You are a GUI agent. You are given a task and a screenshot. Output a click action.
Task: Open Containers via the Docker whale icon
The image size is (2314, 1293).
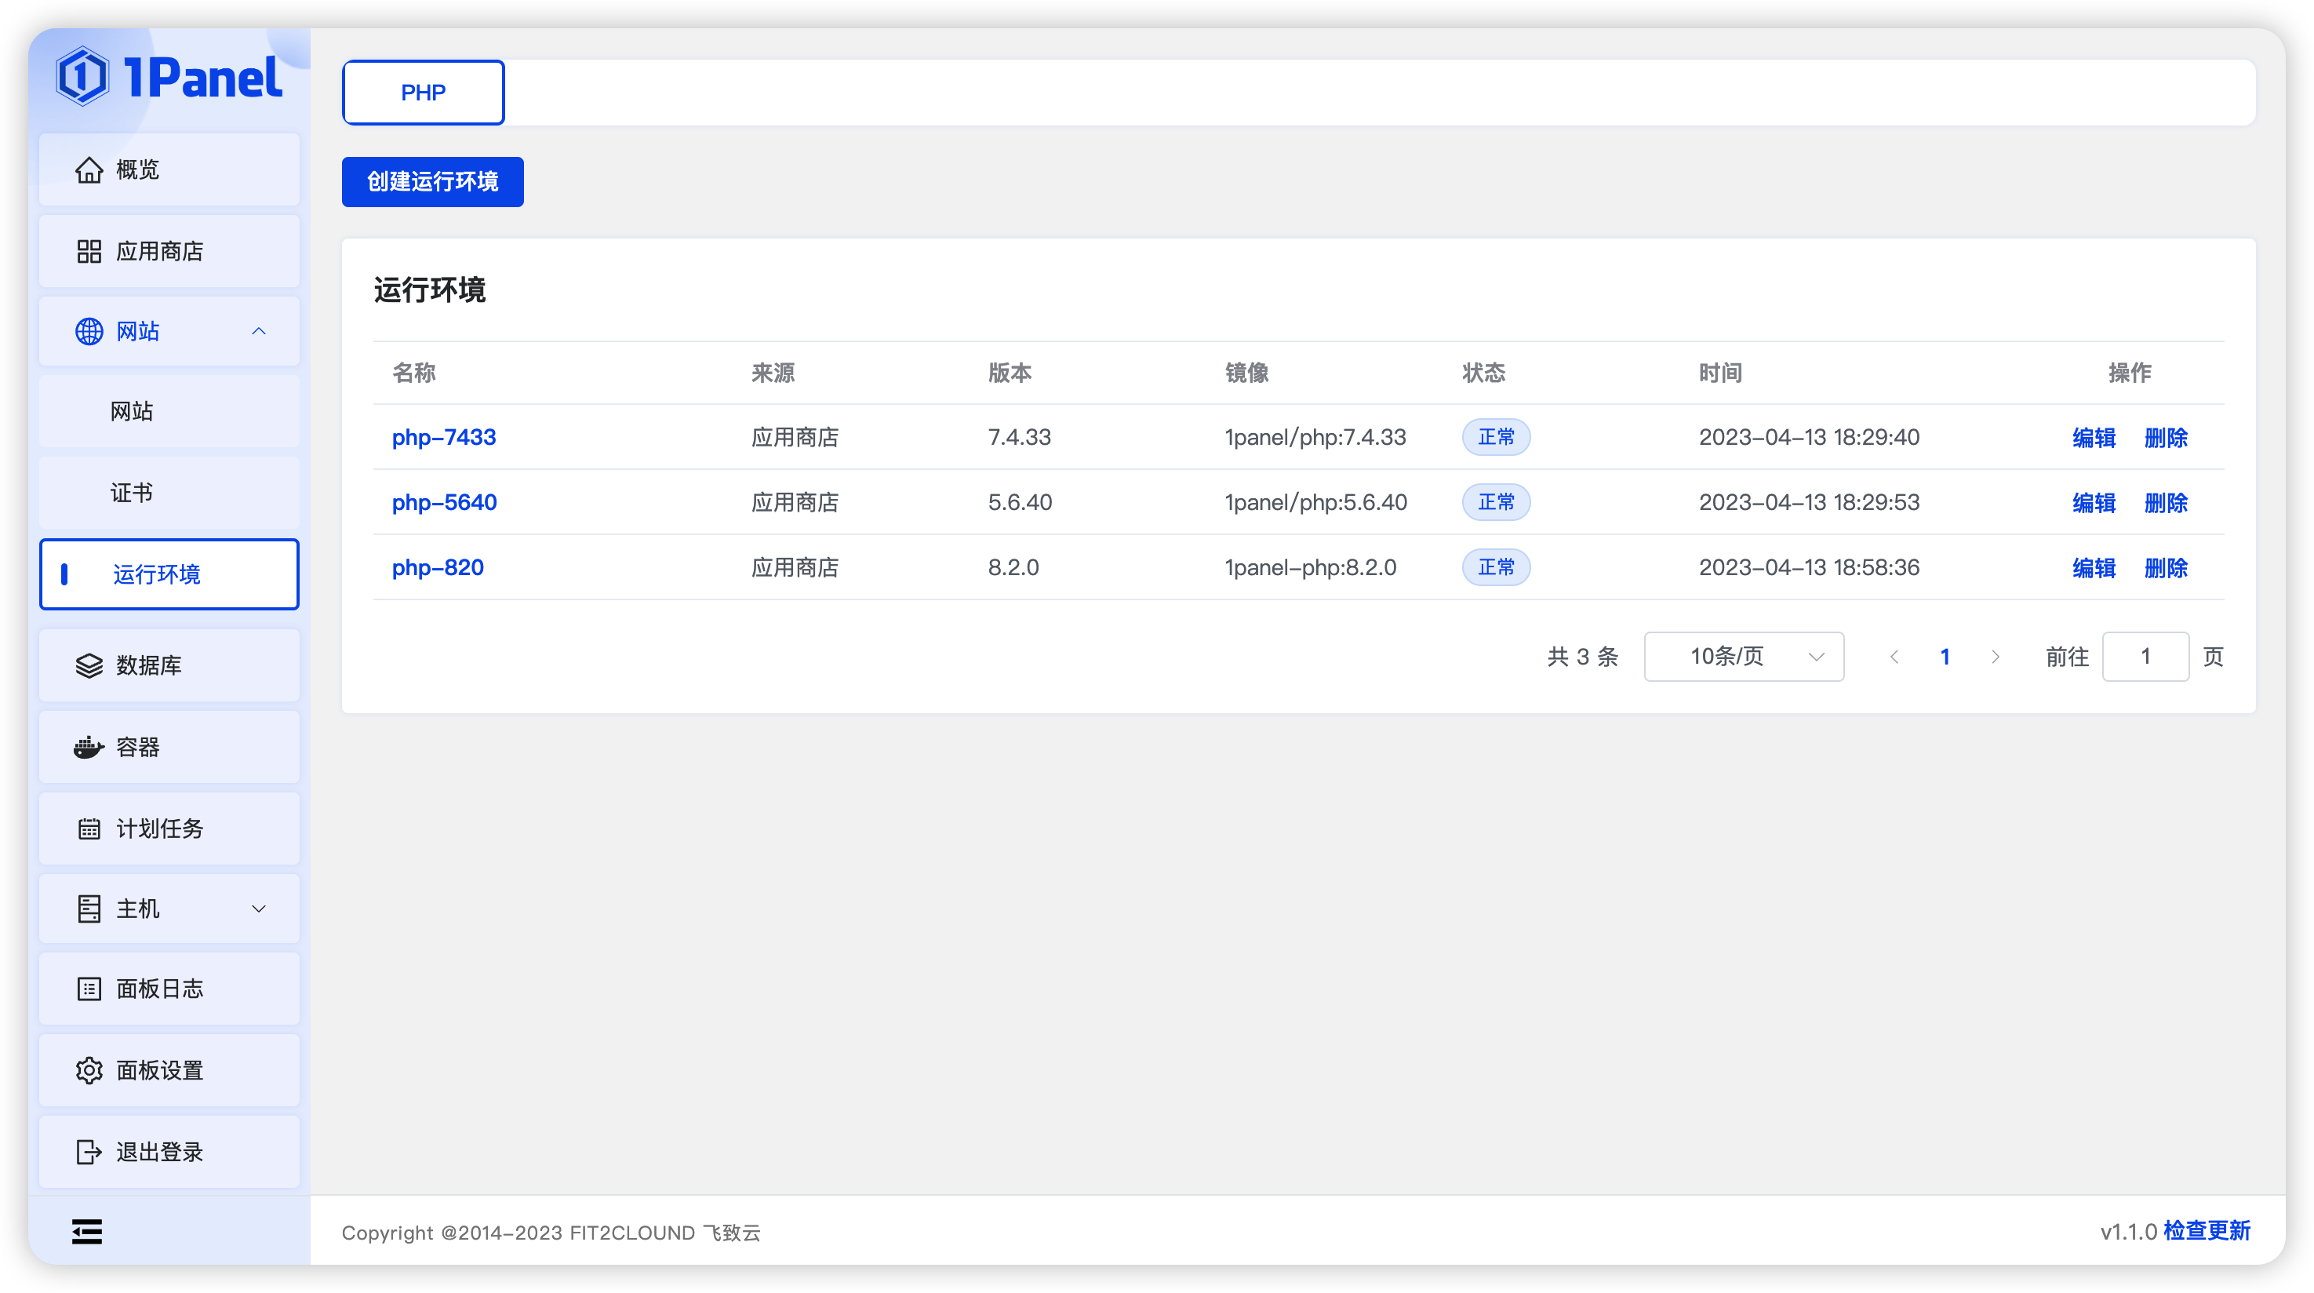pos(89,748)
